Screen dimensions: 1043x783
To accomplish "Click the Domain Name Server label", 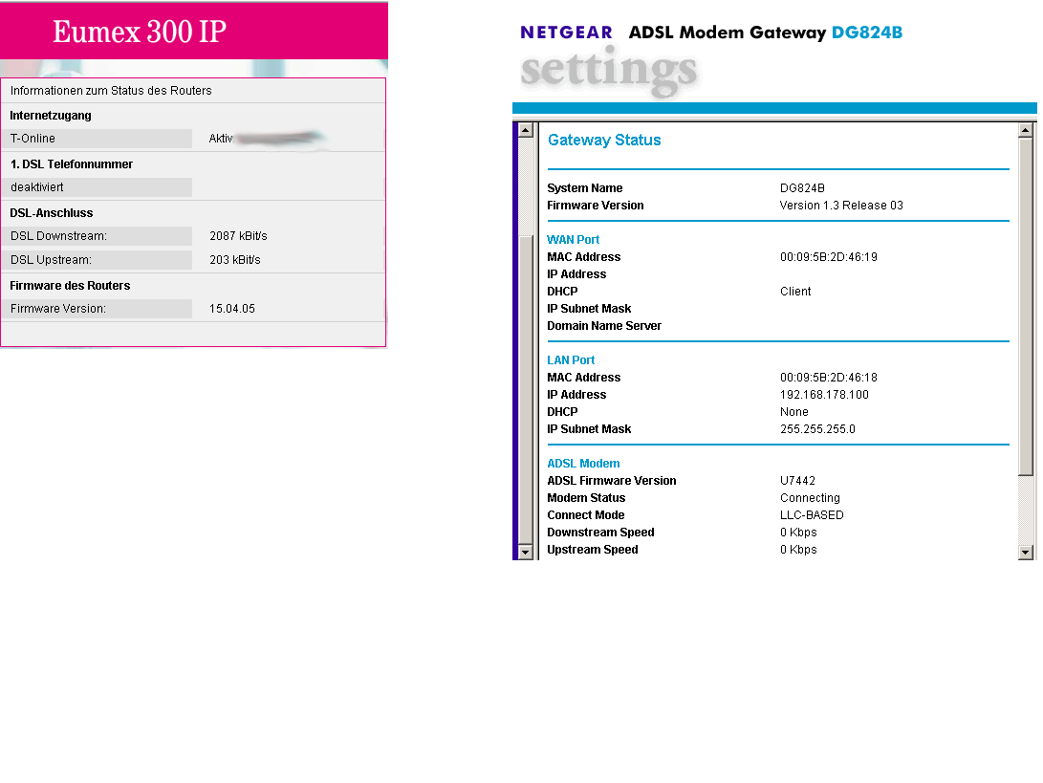I will point(604,326).
